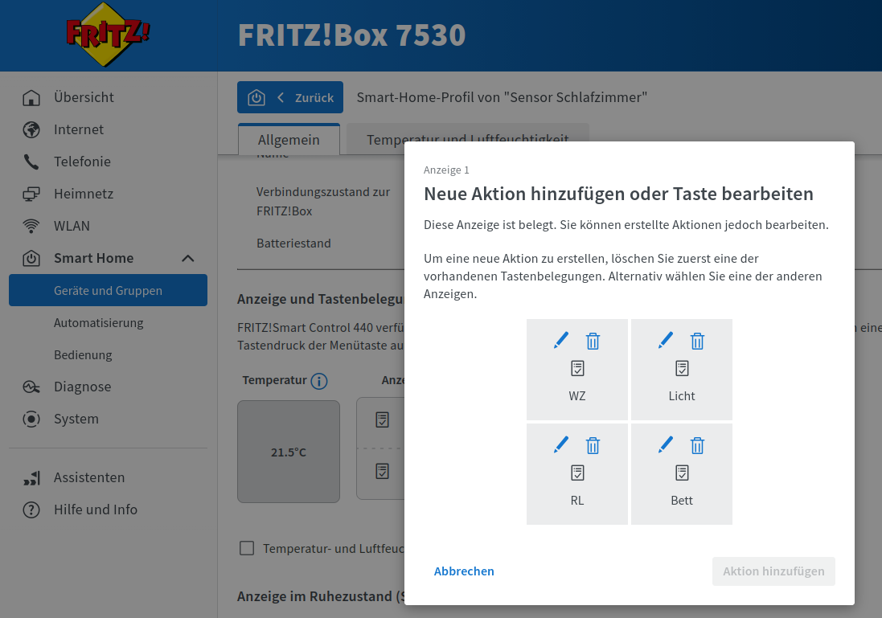This screenshot has height=618, width=882.
Task: Click the Übersicht house icon
Action: 31,98
